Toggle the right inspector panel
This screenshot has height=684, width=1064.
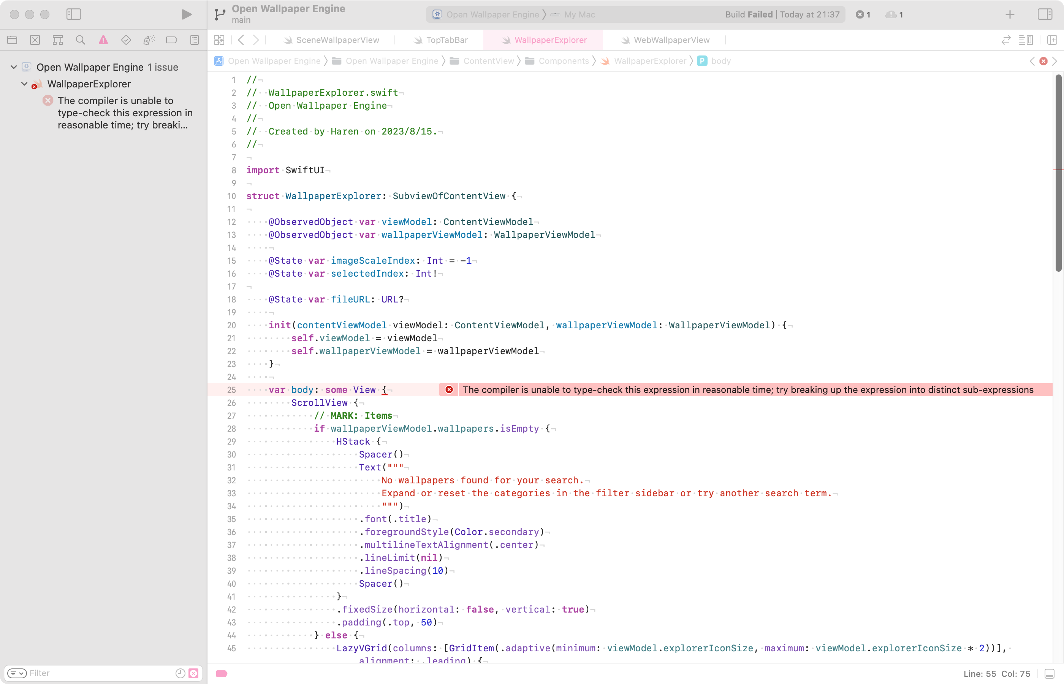(x=1045, y=14)
